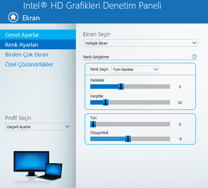Open Özel Çözünürlükler page
This screenshot has height=188, width=208.
click(x=29, y=64)
